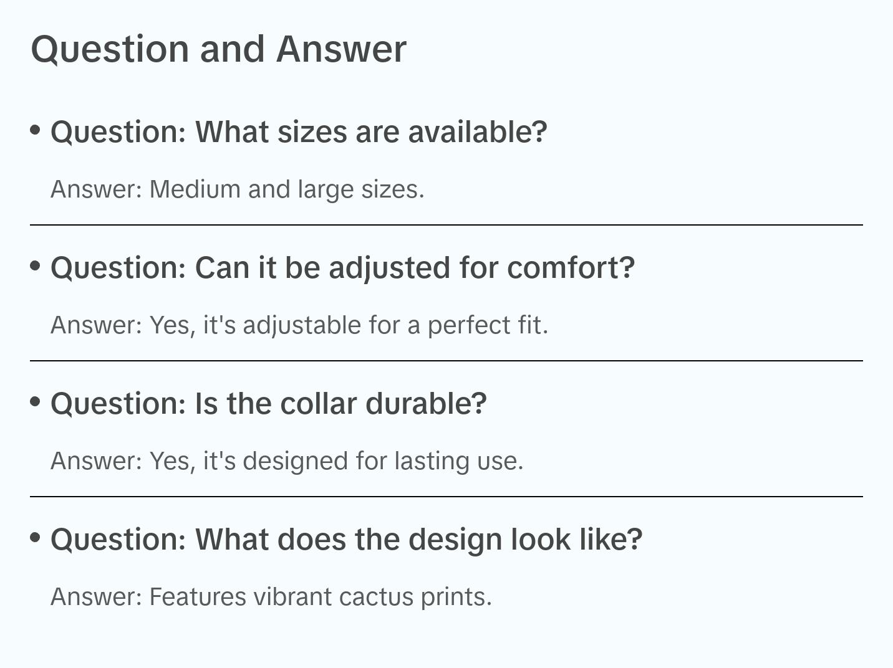Click the "adjustable for a perfect fit" answer
This screenshot has width=893, height=668.
pyautogui.click(x=299, y=325)
